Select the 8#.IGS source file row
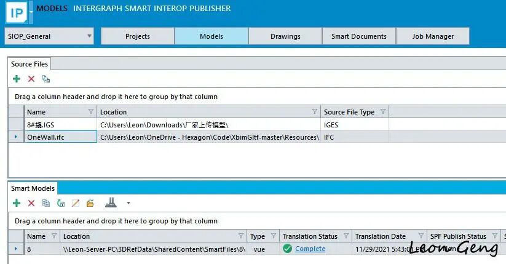This screenshot has width=506, height=264. tap(199, 124)
